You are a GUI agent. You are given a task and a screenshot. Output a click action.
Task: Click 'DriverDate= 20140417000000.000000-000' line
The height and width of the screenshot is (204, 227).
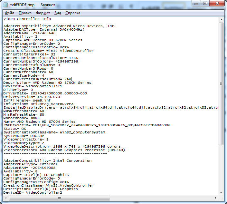45,93
